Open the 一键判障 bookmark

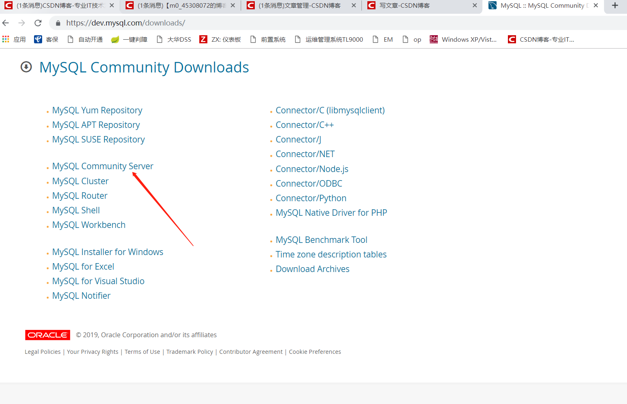[129, 39]
